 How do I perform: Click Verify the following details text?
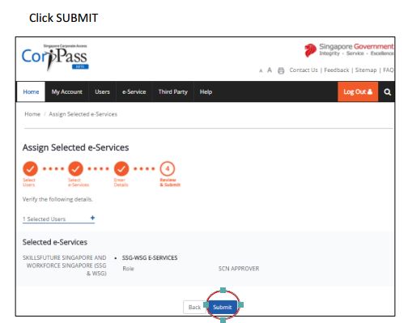coord(57,199)
